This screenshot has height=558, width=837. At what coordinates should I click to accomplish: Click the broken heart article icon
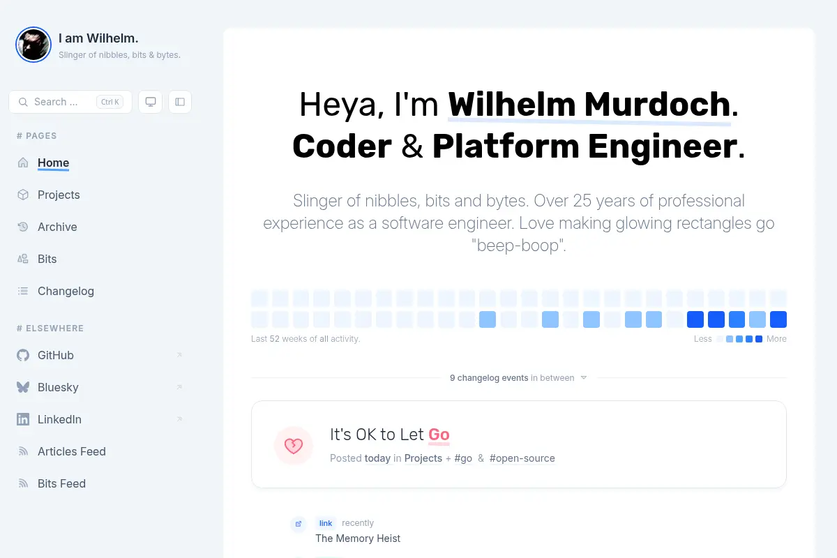tap(294, 445)
